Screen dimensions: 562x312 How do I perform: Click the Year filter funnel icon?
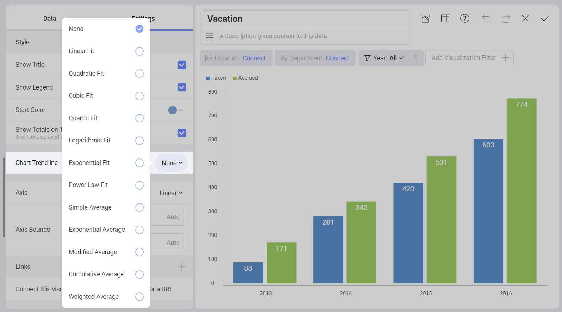point(367,58)
